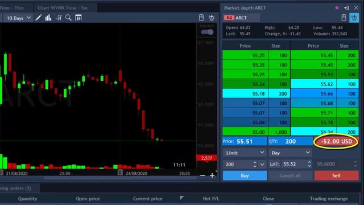Click the blue Buy button

pos(245,175)
